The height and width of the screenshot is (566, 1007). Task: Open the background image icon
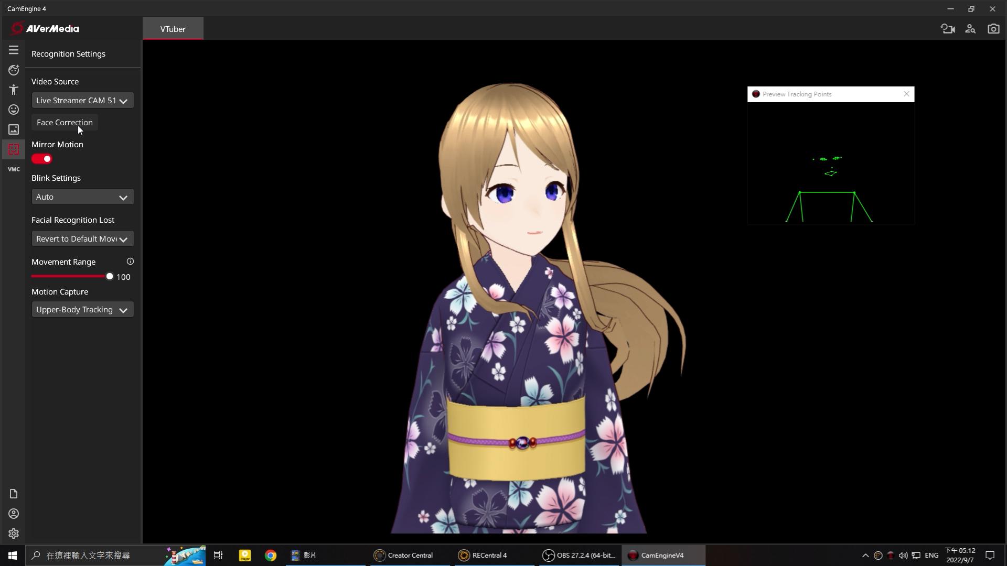click(14, 129)
